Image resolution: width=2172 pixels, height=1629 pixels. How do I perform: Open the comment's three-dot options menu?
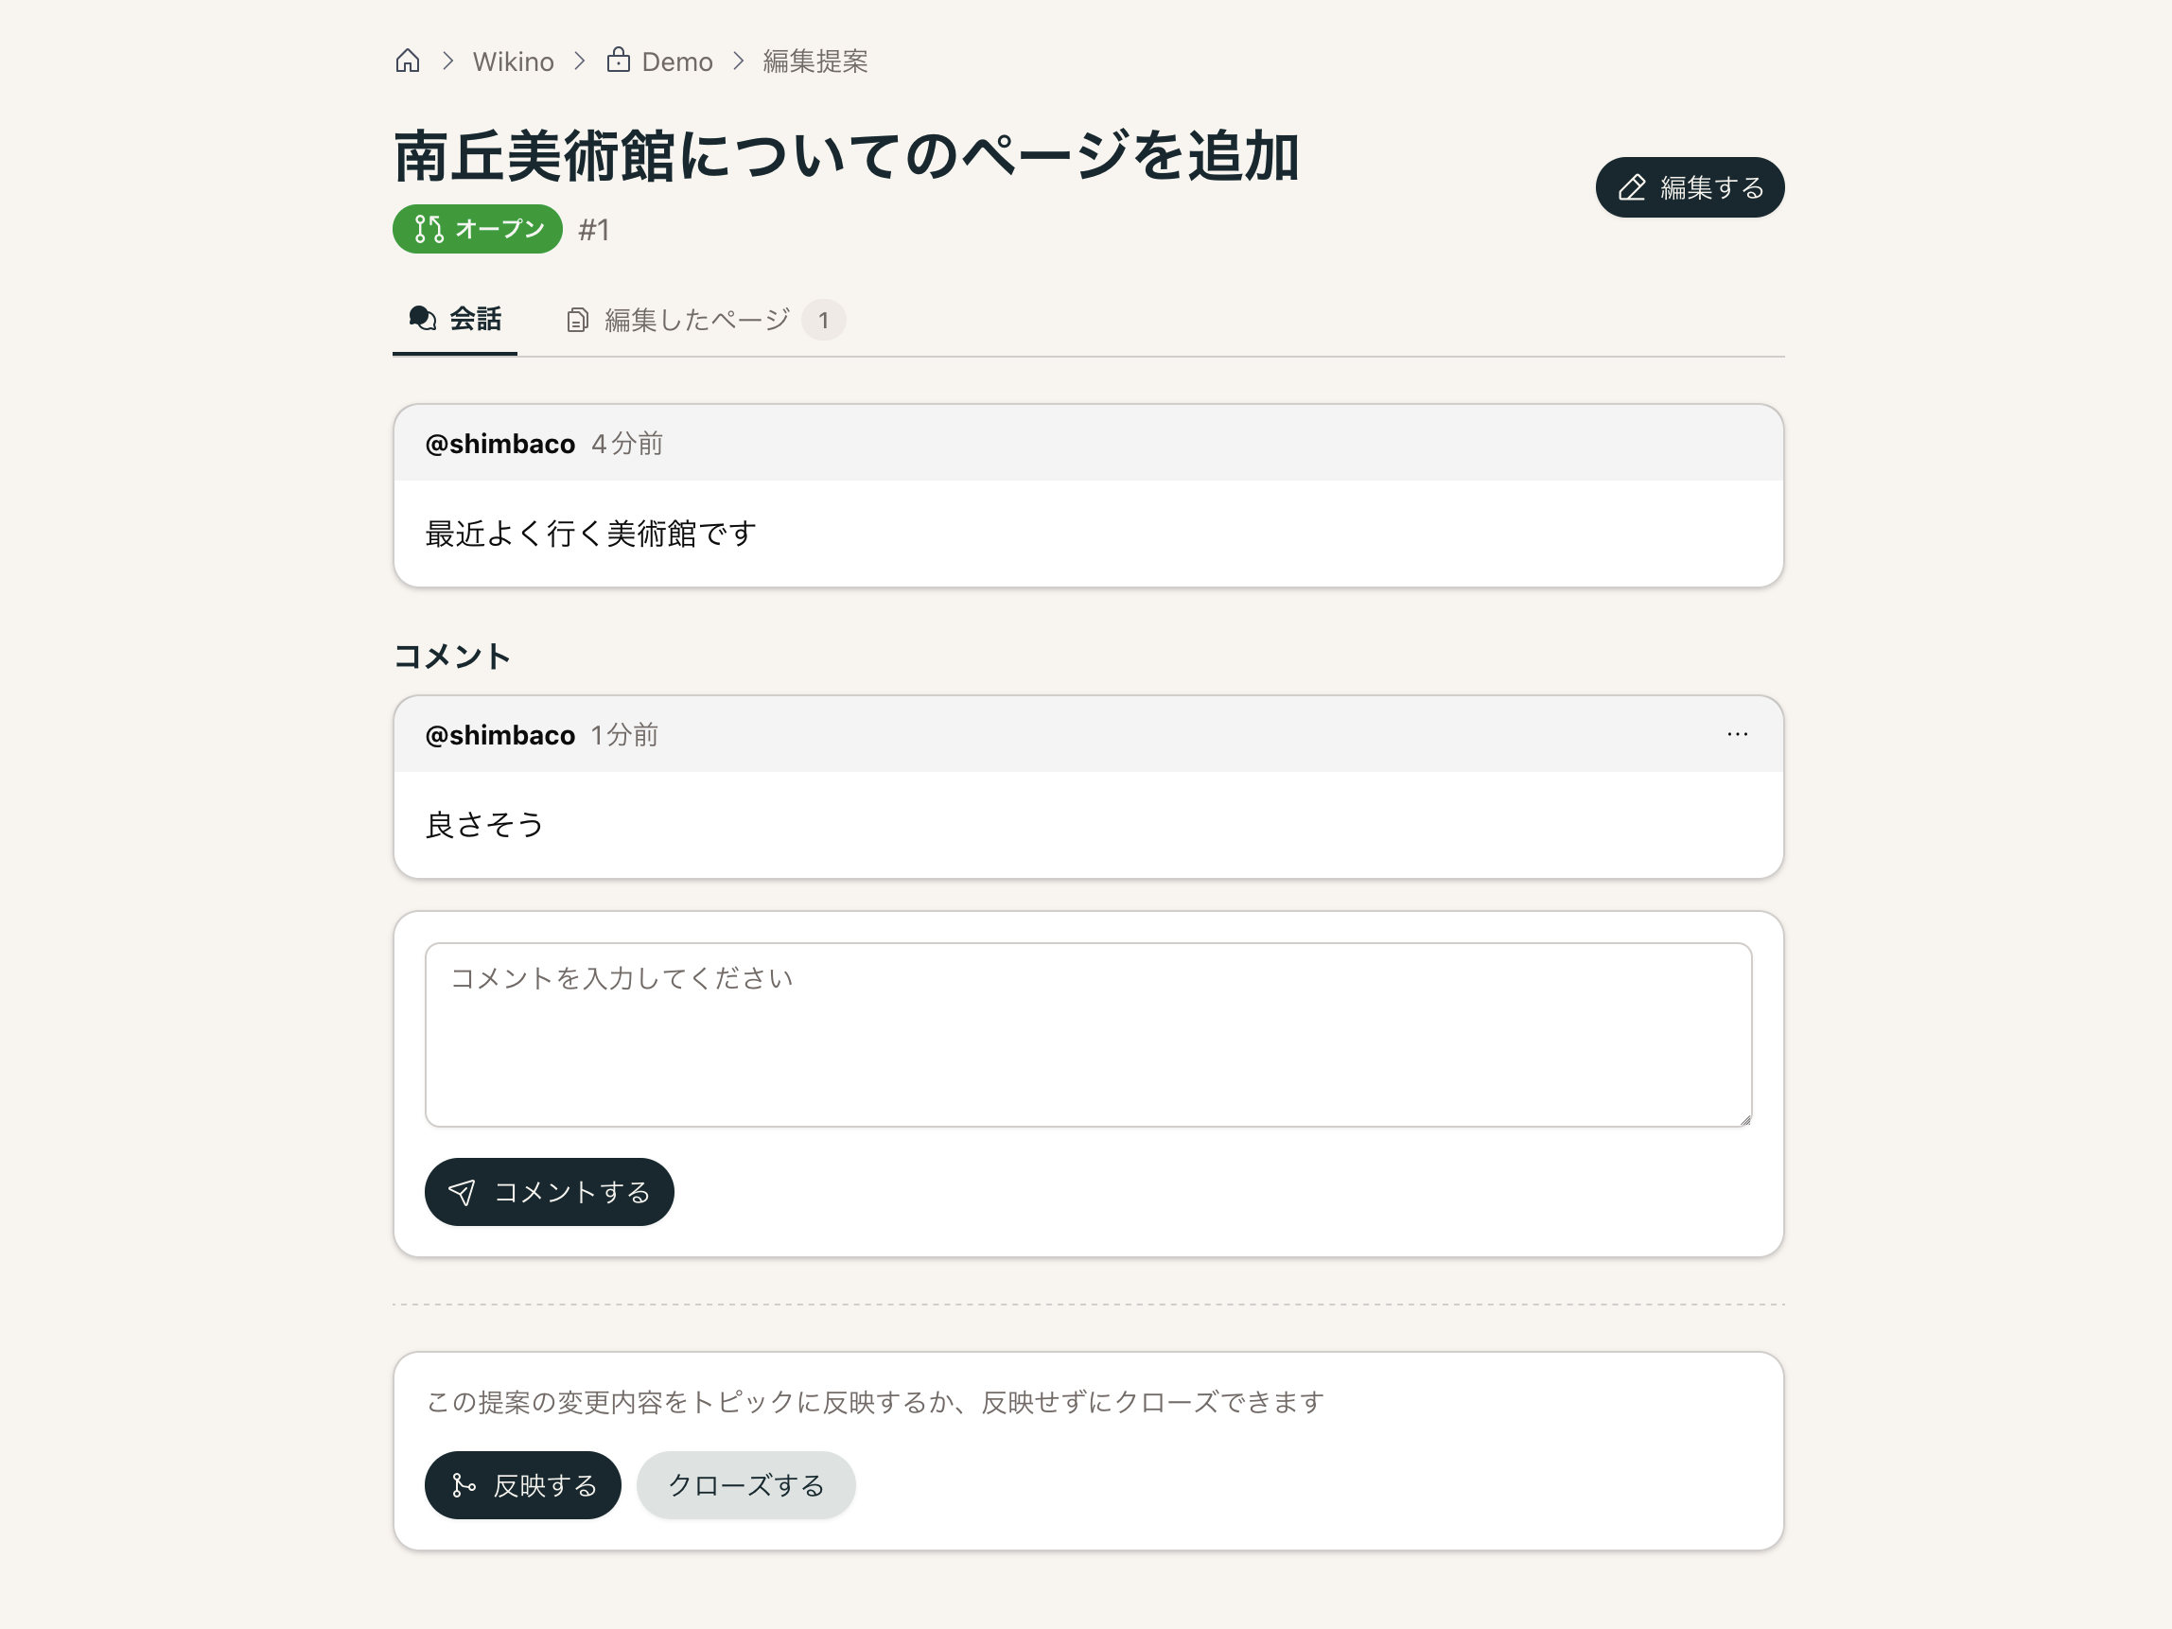(x=1736, y=734)
